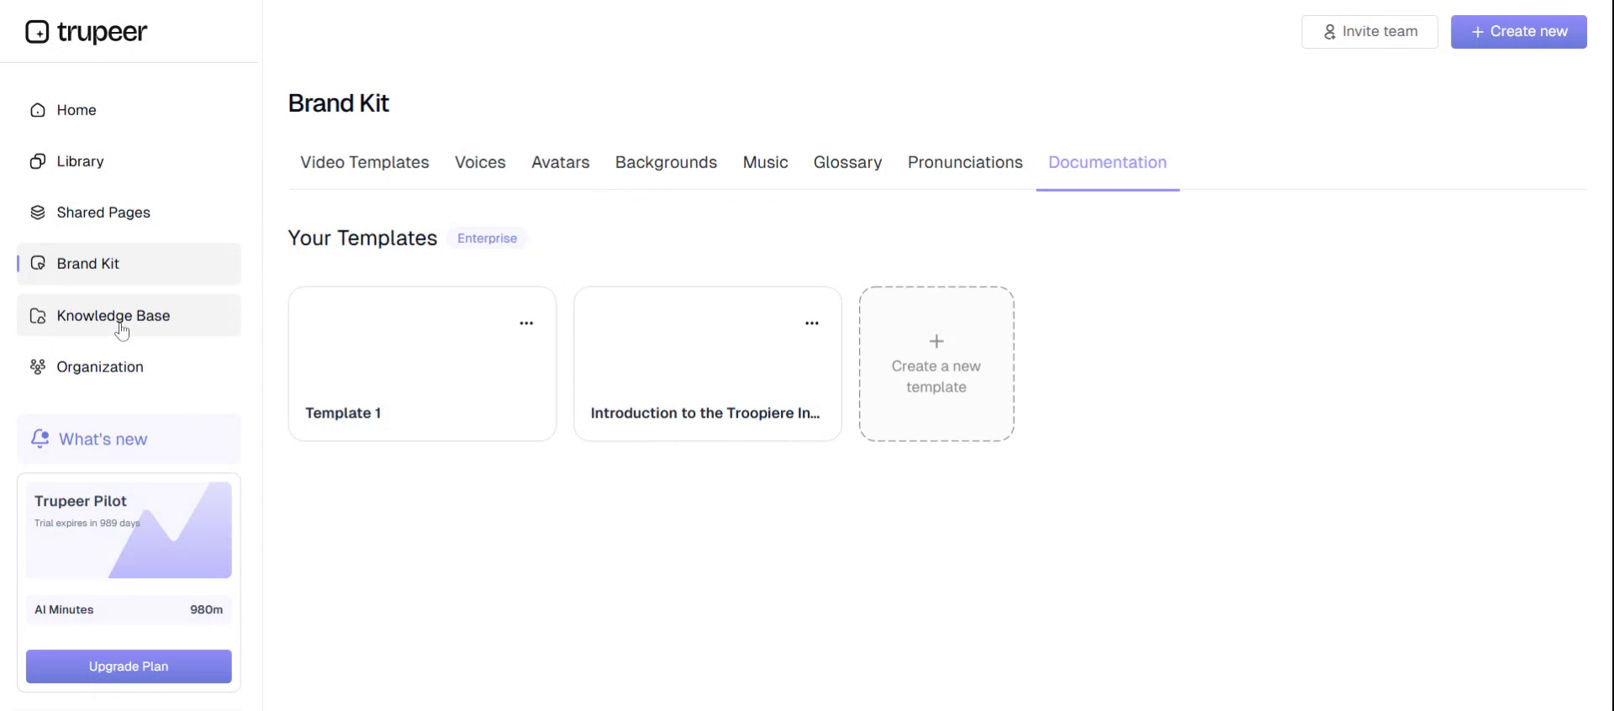
Task: Click the Invite team button
Action: (1369, 32)
